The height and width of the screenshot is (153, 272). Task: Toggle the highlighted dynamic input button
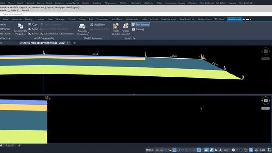pos(174,150)
